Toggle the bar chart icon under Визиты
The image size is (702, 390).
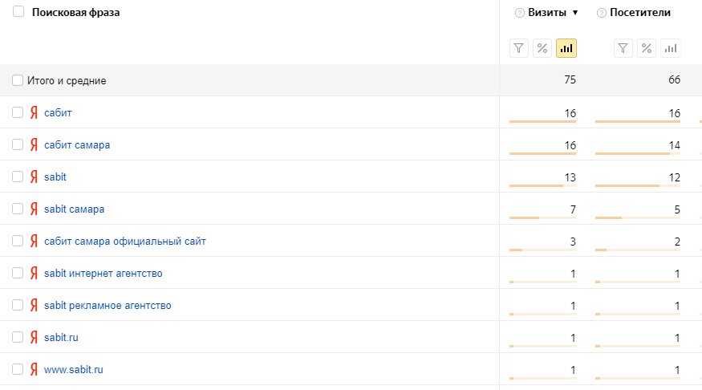pos(566,48)
